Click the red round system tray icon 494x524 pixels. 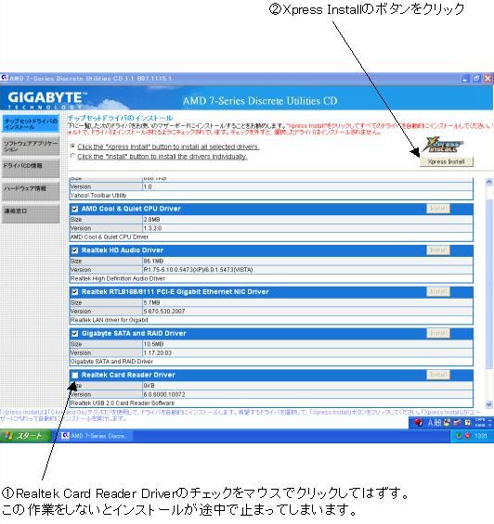pos(468,436)
